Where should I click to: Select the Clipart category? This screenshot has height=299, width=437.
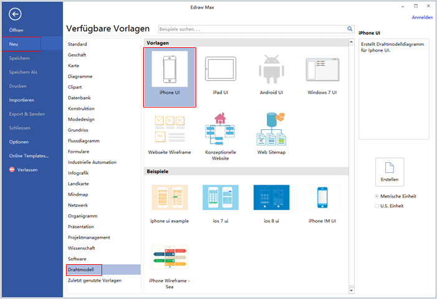[x=75, y=87]
